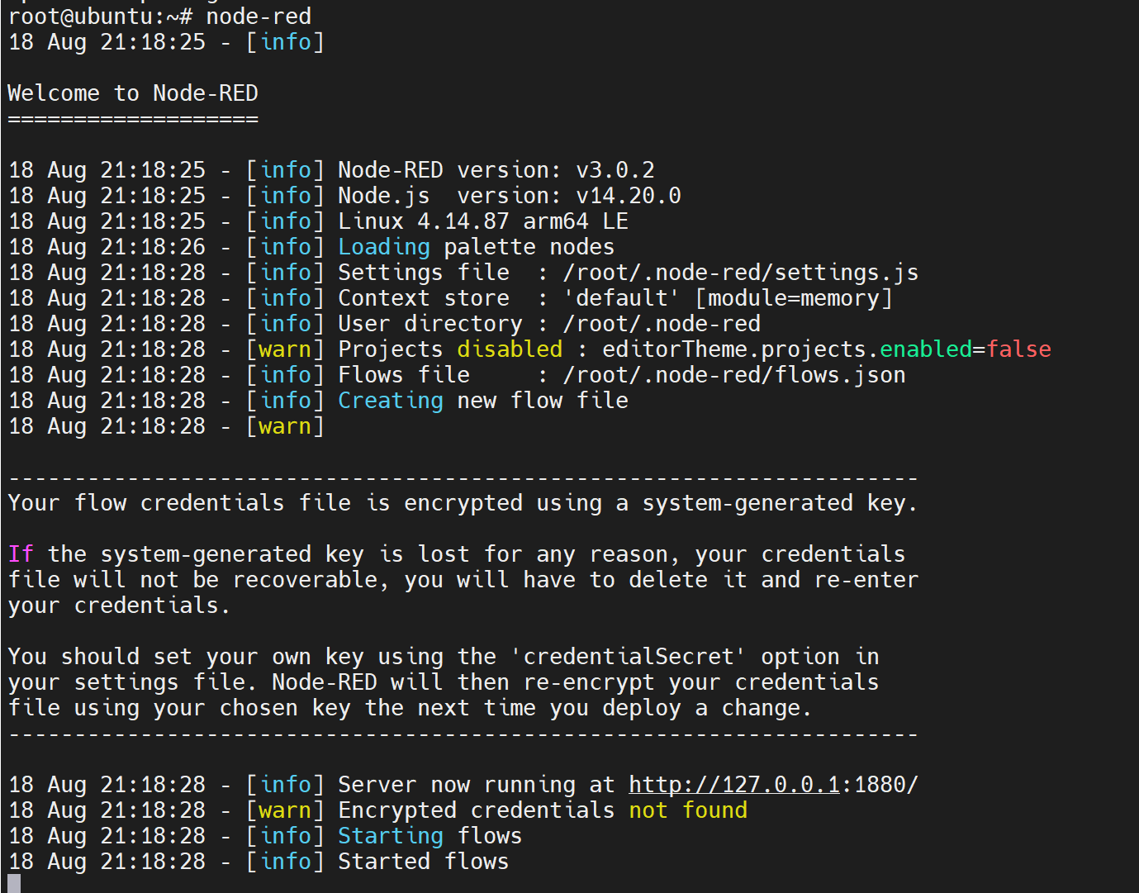Click the /root/.node-red/flows.json path

pos(734,375)
